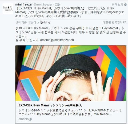Click 잘못된 번역인가요? feedback link
Viewport: 128px width, 124px height.
pyautogui.click(x=115, y=22)
